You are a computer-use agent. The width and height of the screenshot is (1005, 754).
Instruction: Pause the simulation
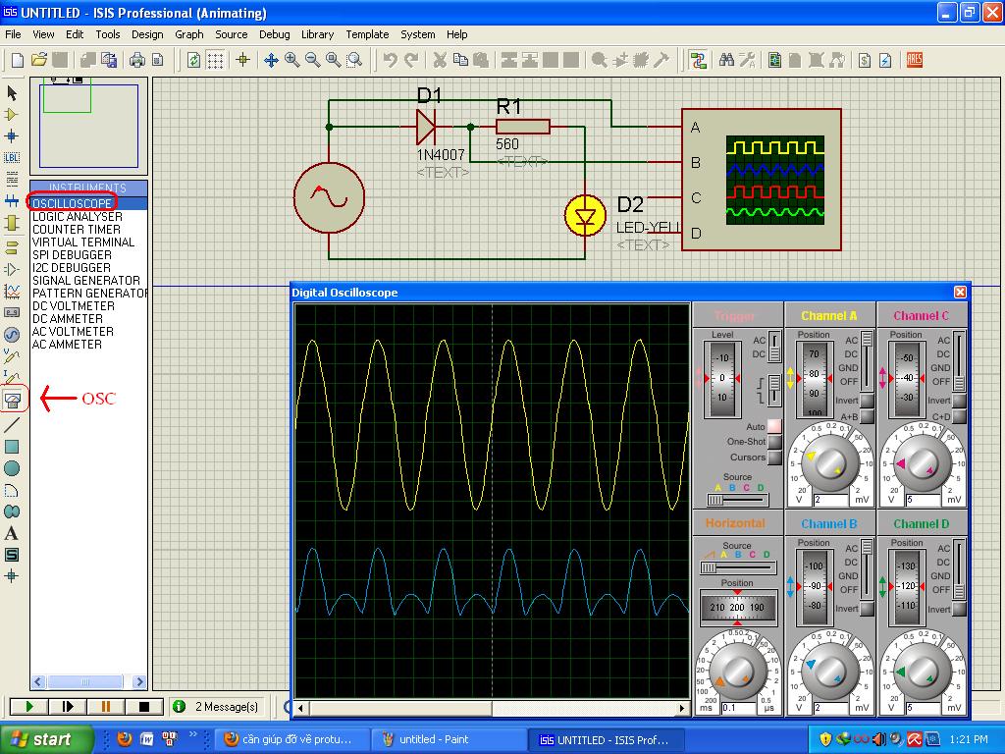pyautogui.click(x=106, y=706)
